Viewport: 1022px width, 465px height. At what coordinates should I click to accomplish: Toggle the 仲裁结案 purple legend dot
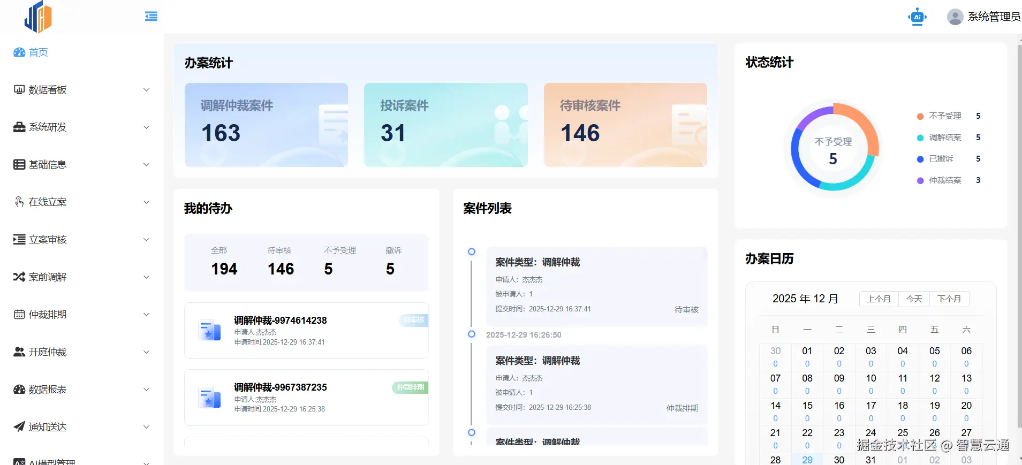[920, 180]
